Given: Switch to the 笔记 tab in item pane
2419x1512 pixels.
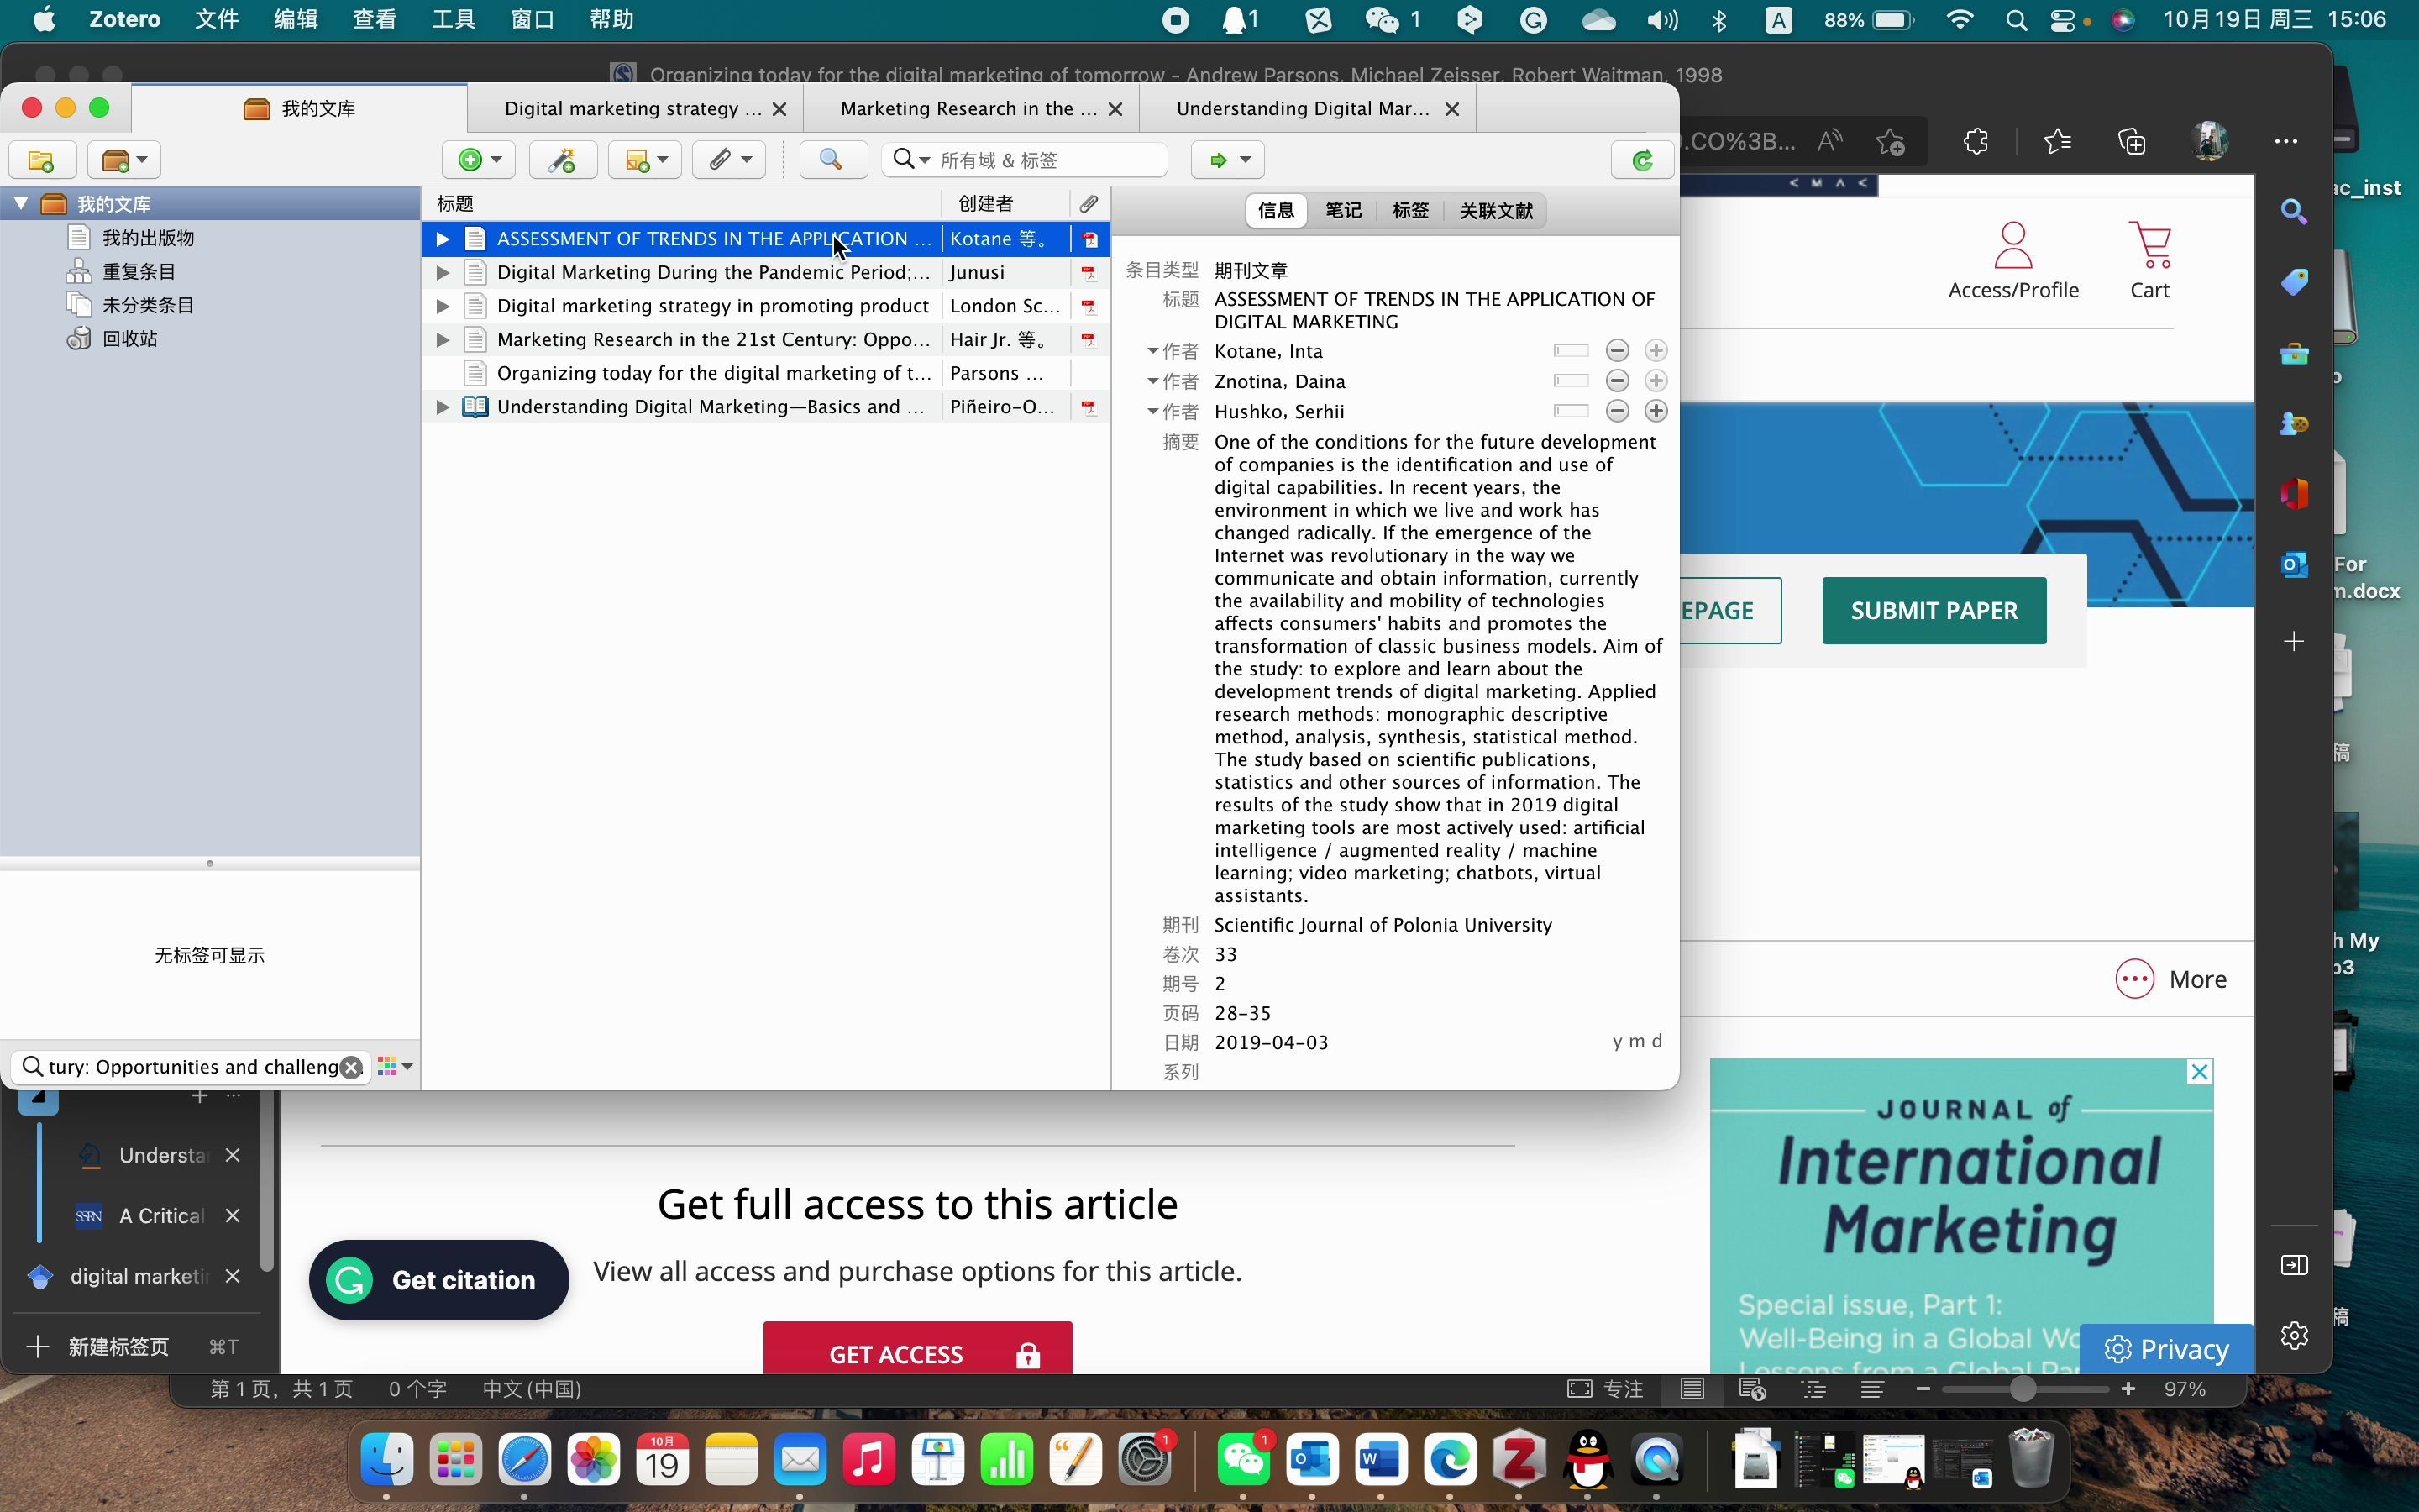Looking at the screenshot, I should [1343, 211].
